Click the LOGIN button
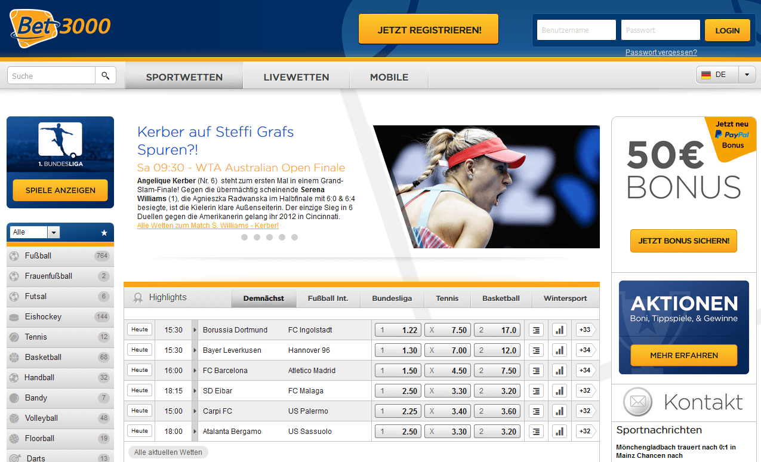761x462 pixels. pyautogui.click(x=728, y=30)
